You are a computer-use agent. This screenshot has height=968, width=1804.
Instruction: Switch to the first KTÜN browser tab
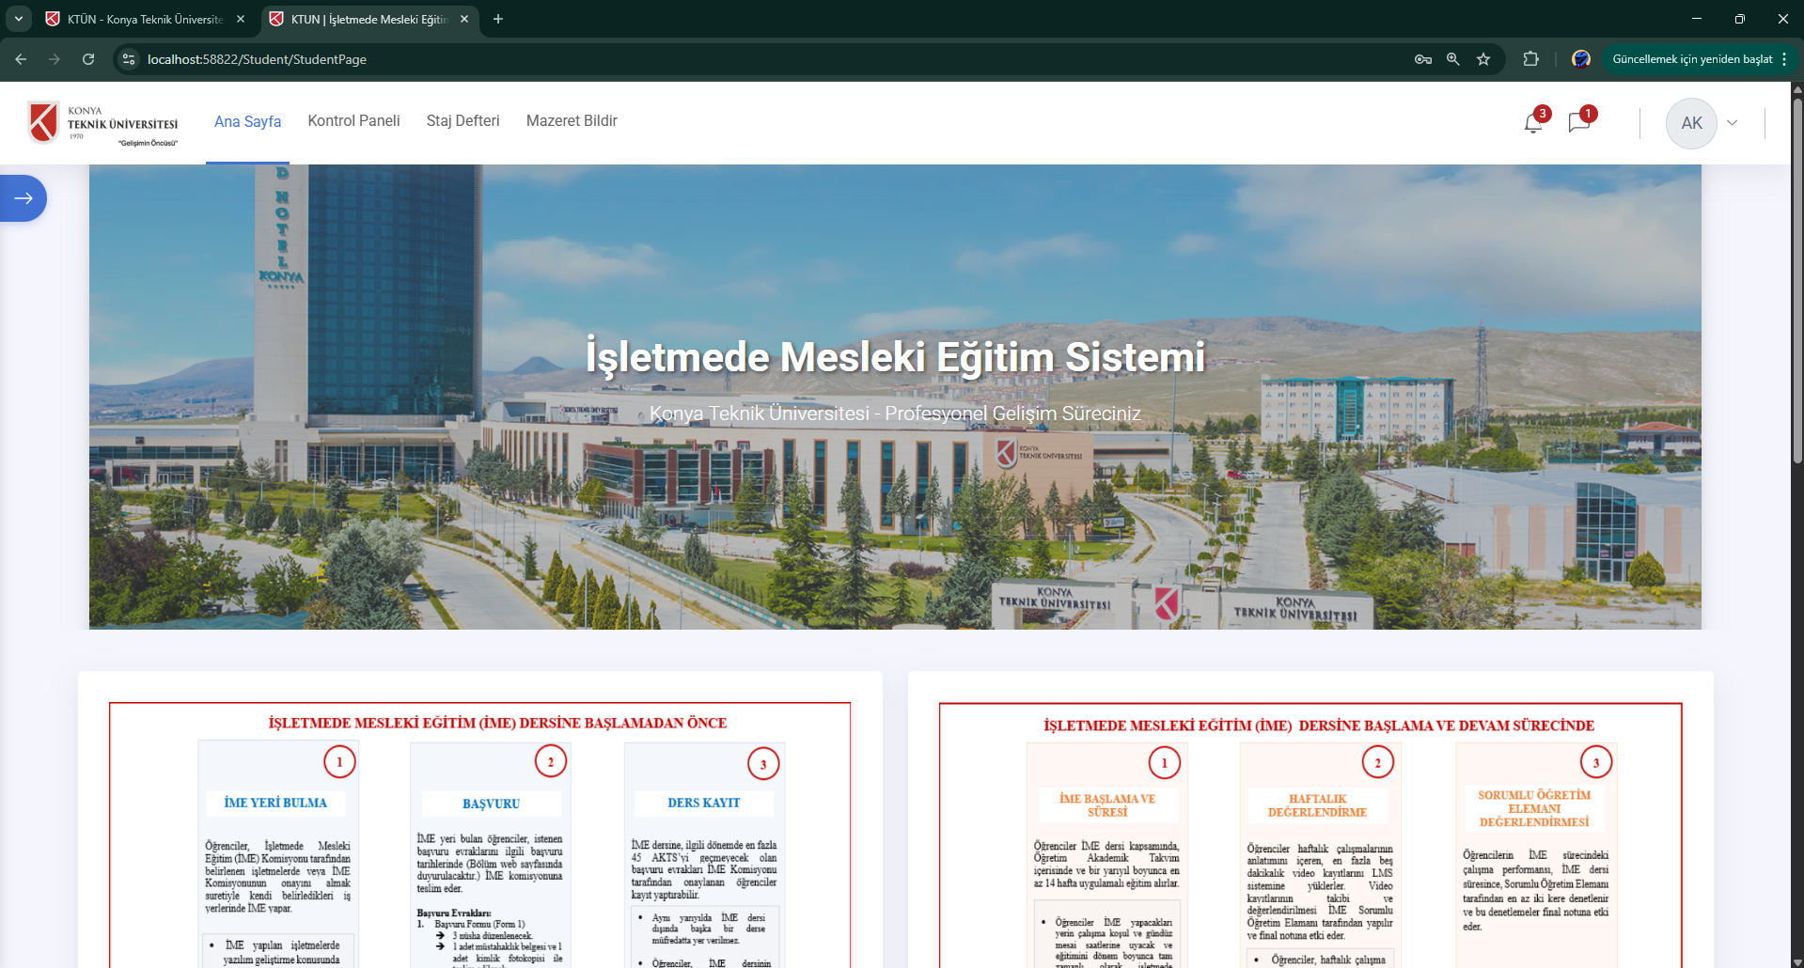[146, 19]
